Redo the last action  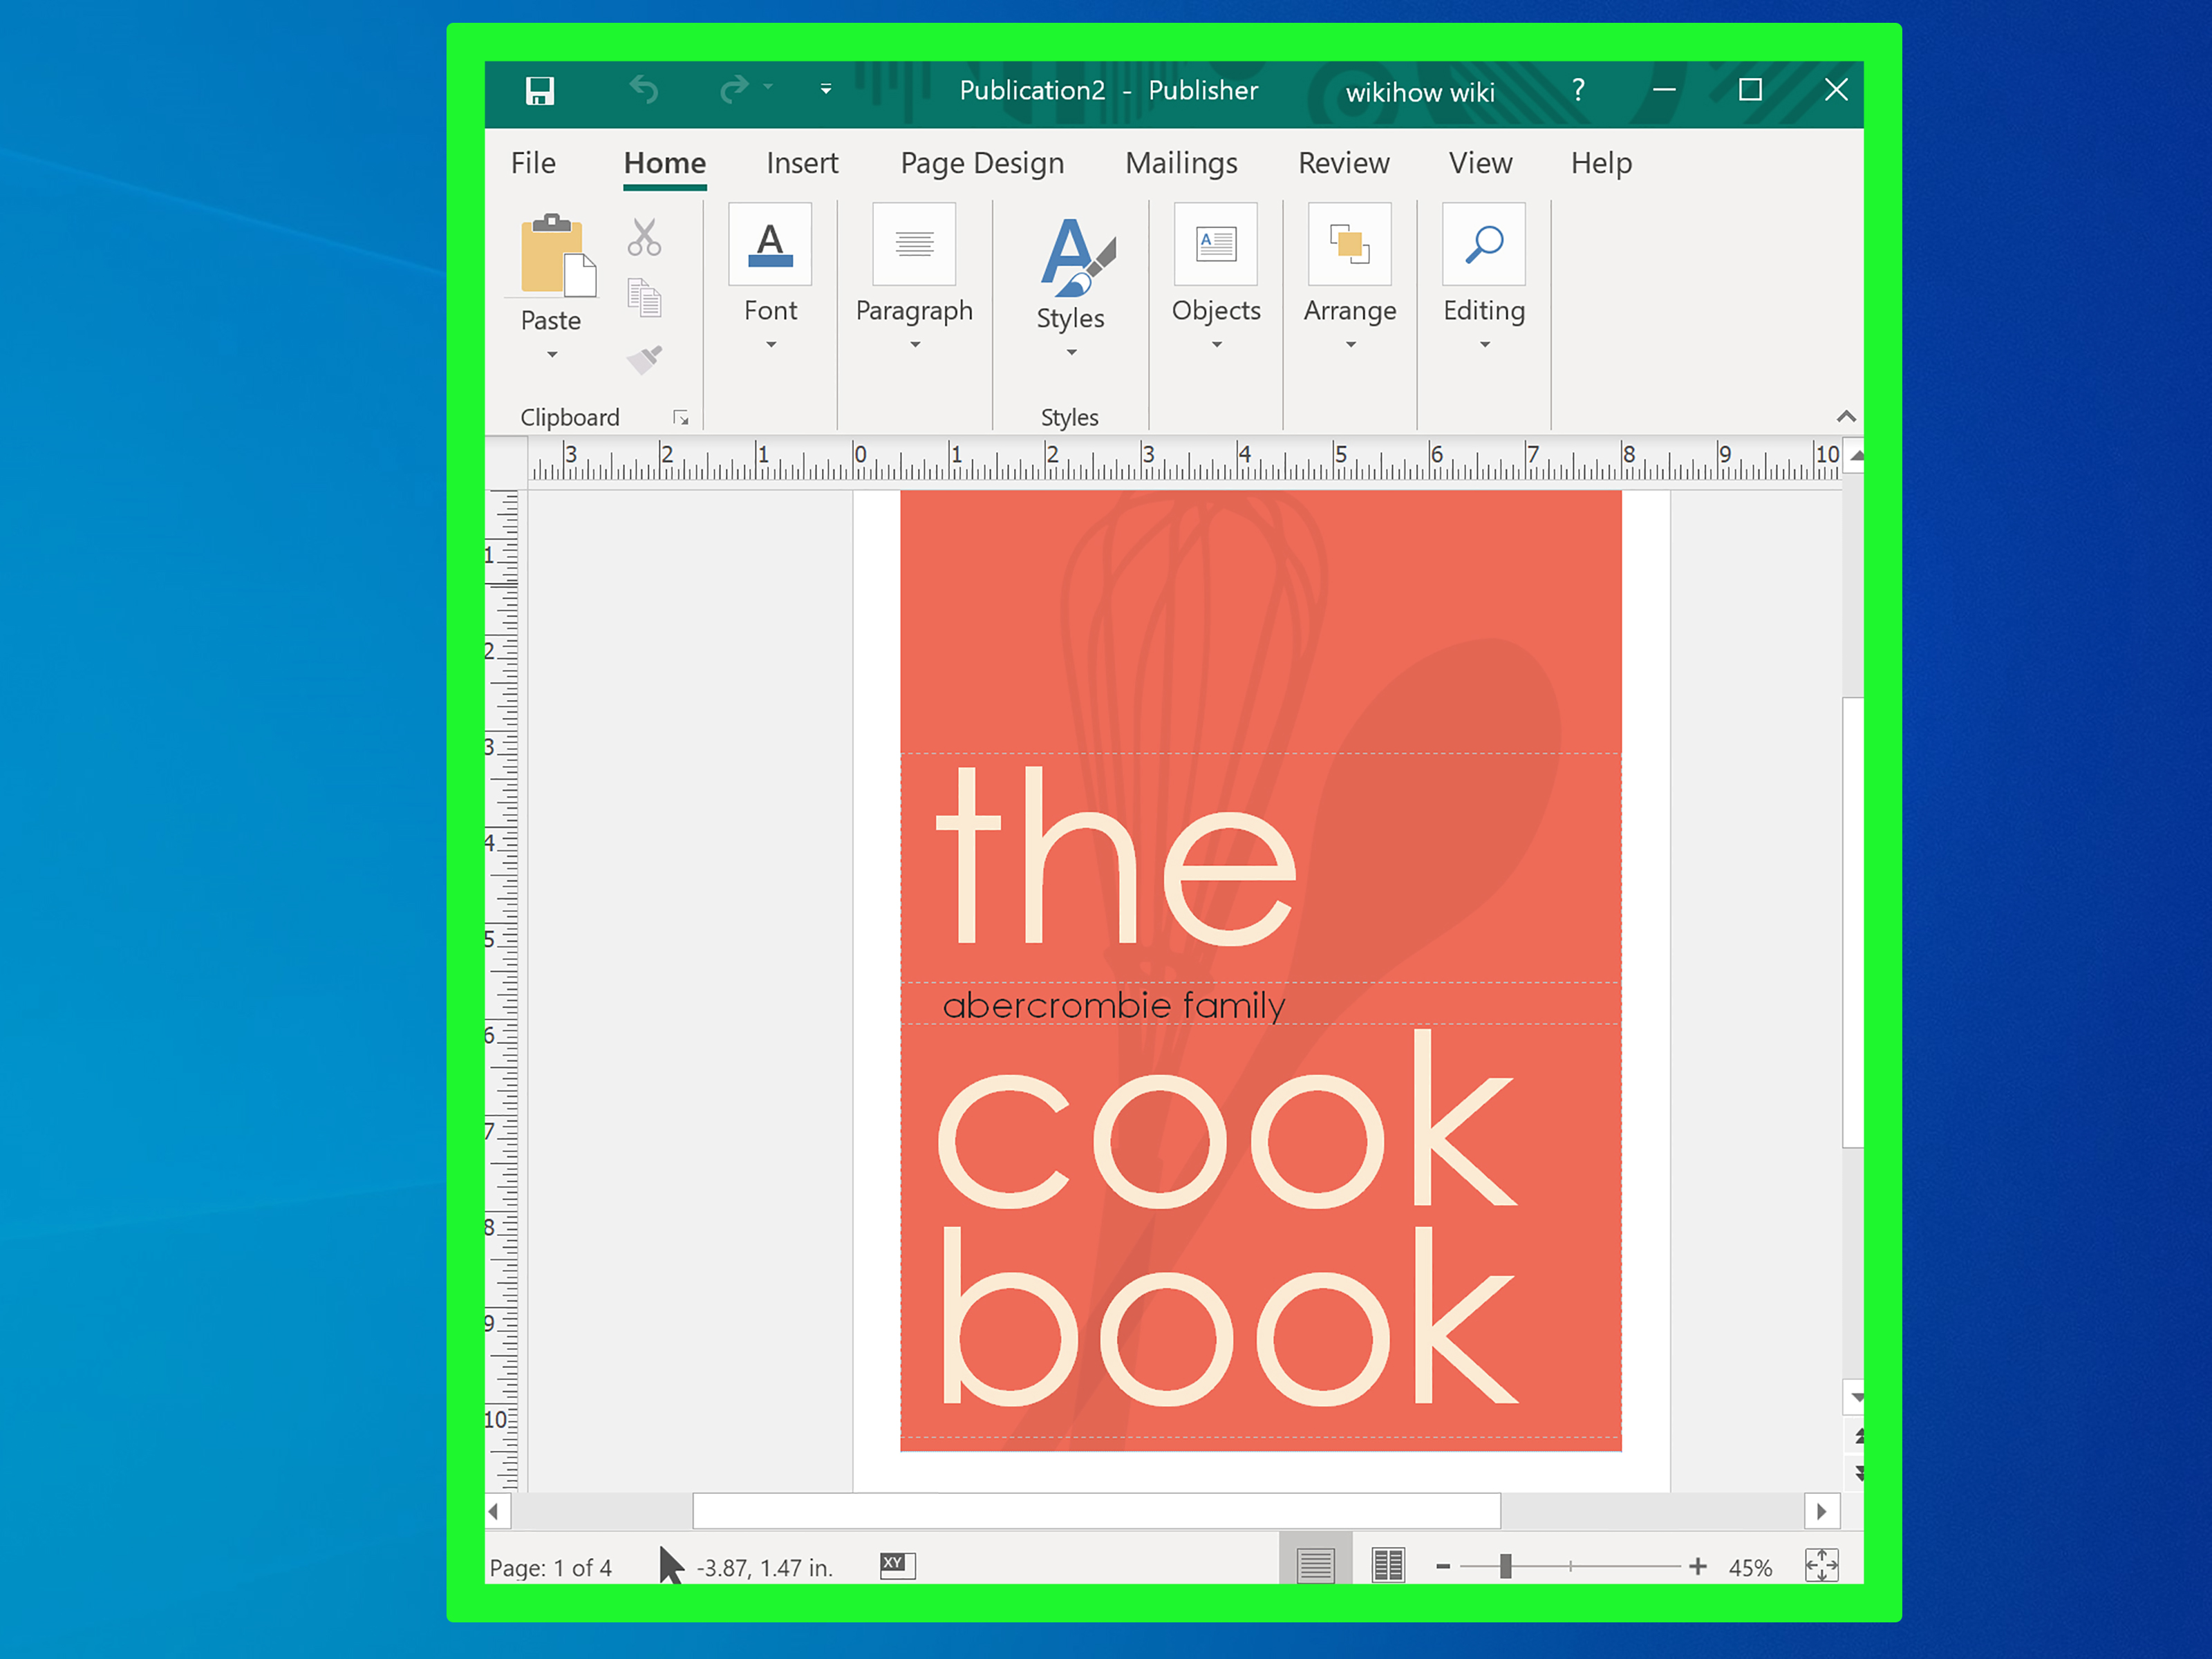[734, 90]
